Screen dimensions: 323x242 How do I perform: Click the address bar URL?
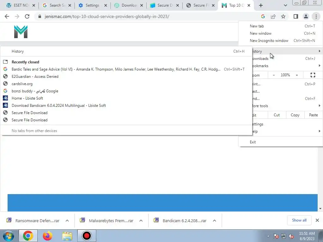[107, 16]
